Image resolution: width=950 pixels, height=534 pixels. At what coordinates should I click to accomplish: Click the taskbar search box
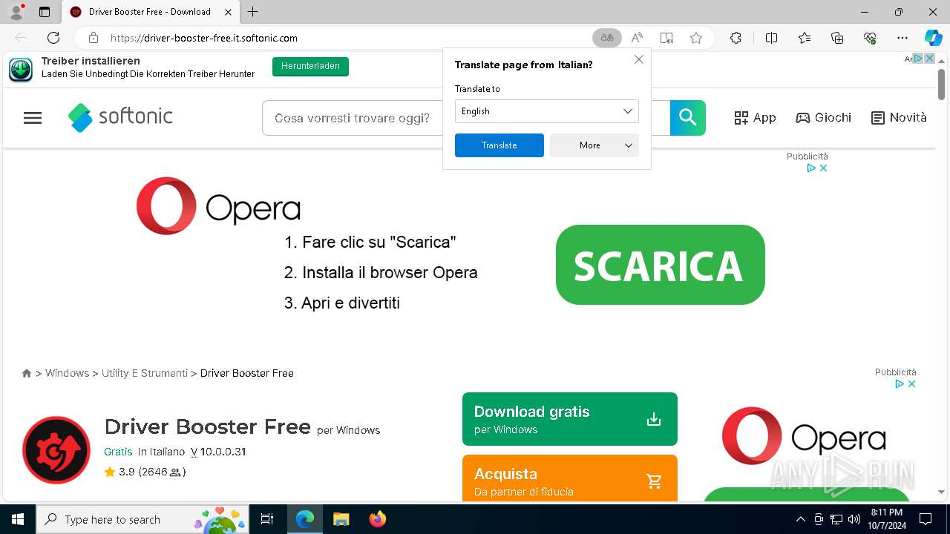143,519
